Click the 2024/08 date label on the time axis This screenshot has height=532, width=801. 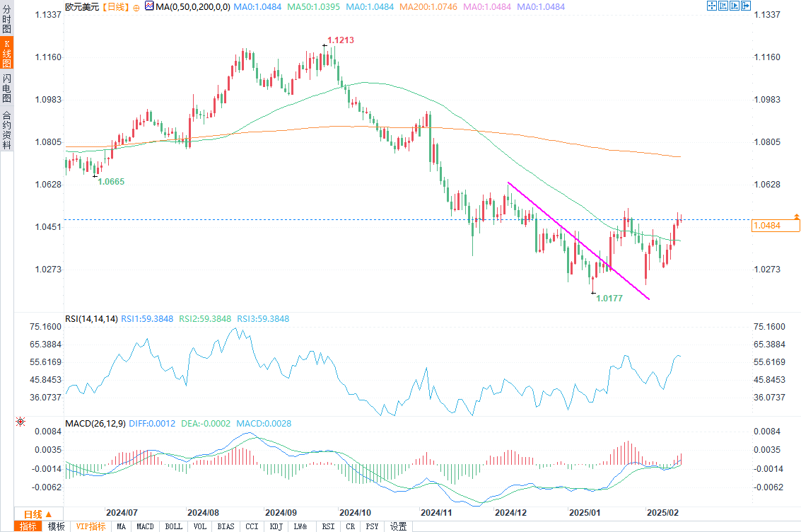point(204,513)
